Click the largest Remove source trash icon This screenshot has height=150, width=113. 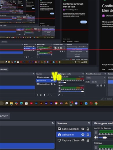coord(41,95)
